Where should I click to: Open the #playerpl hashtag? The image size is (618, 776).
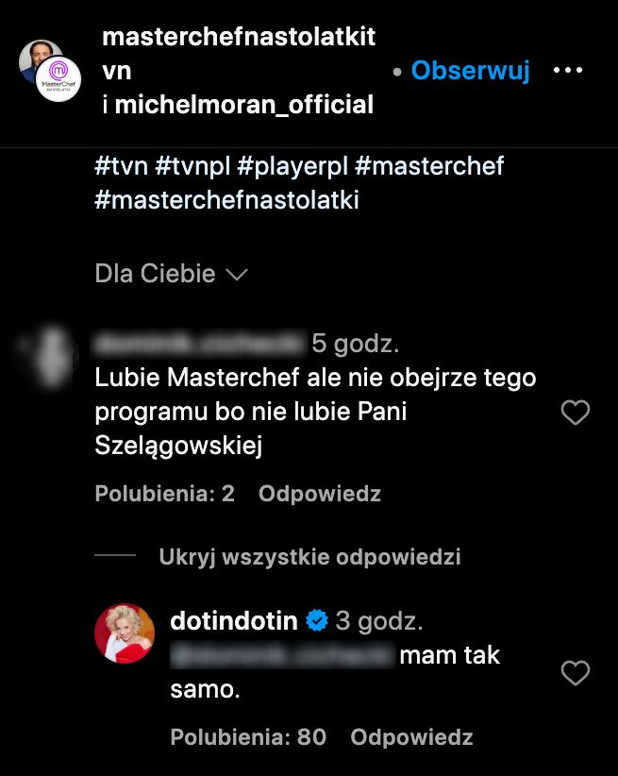(x=292, y=167)
